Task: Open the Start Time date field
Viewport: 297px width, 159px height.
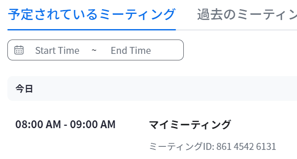Action: [x=57, y=50]
